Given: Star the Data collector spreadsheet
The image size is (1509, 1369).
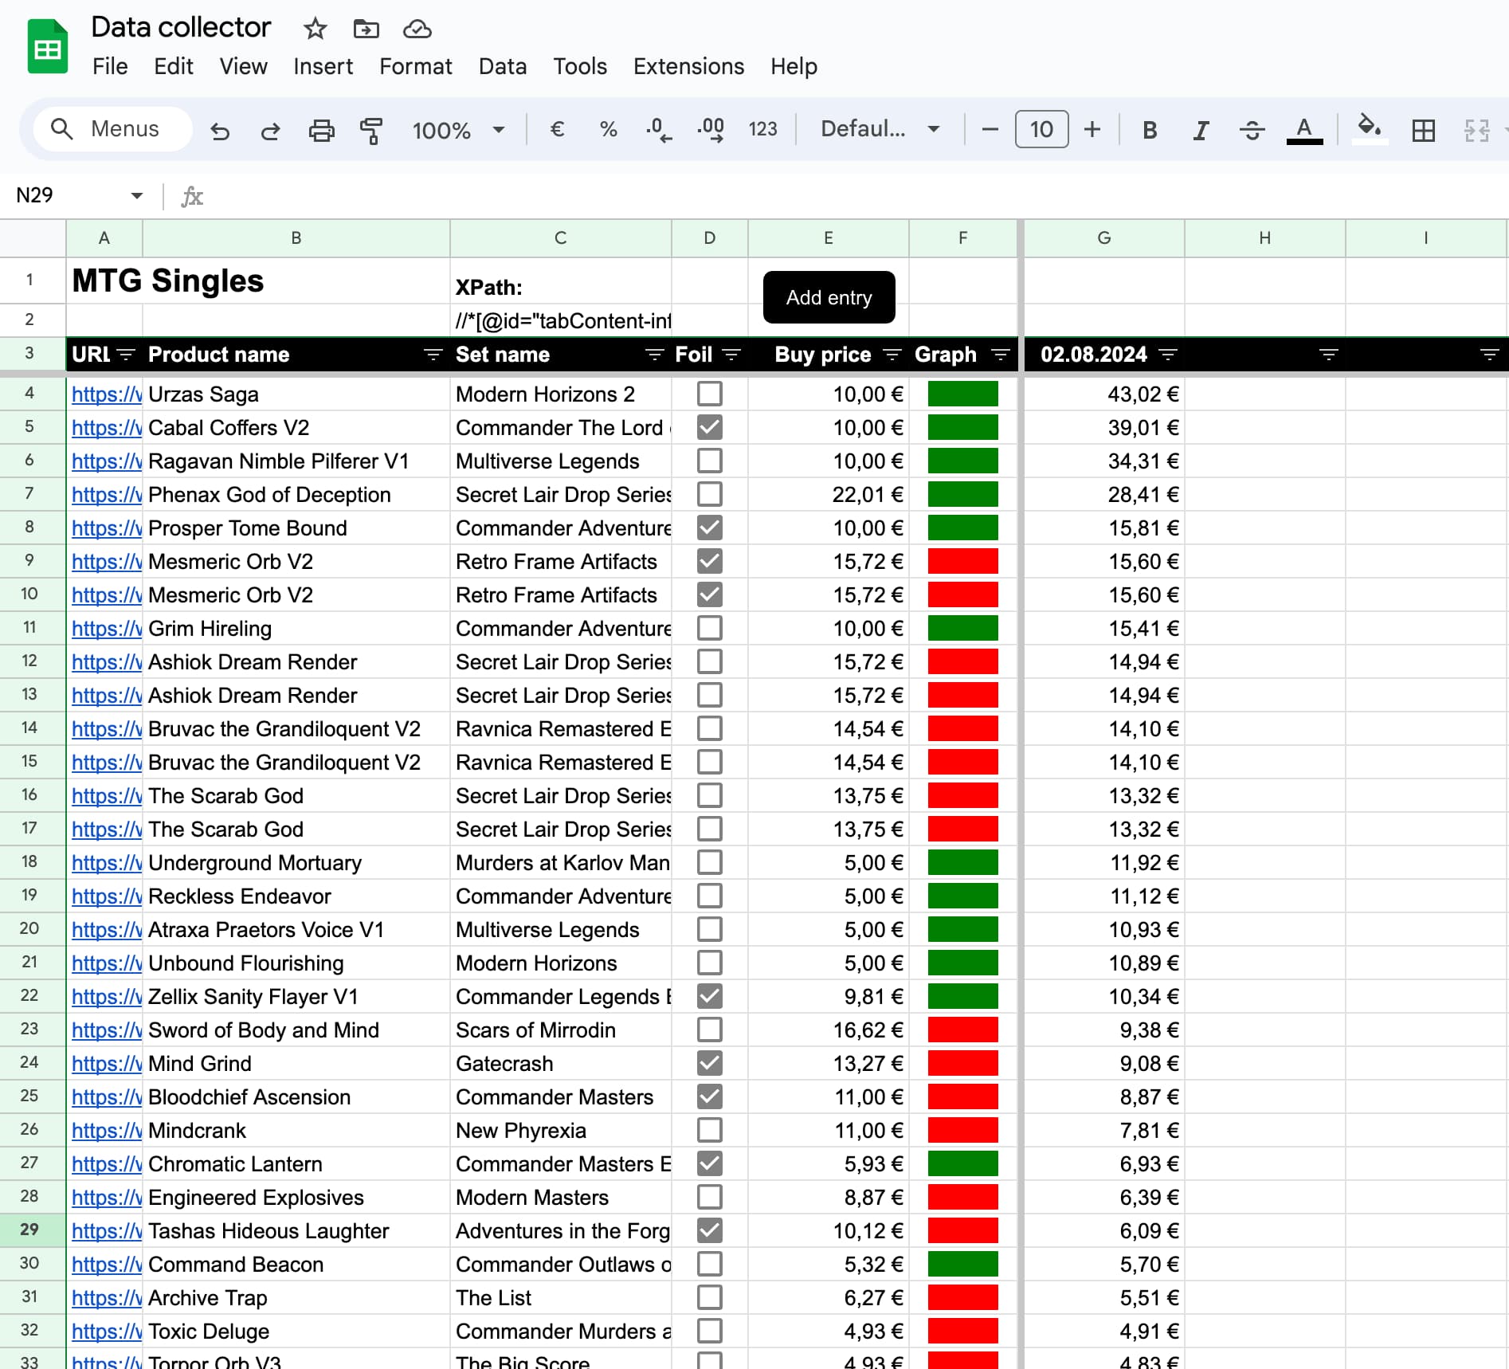Looking at the screenshot, I should [314, 29].
